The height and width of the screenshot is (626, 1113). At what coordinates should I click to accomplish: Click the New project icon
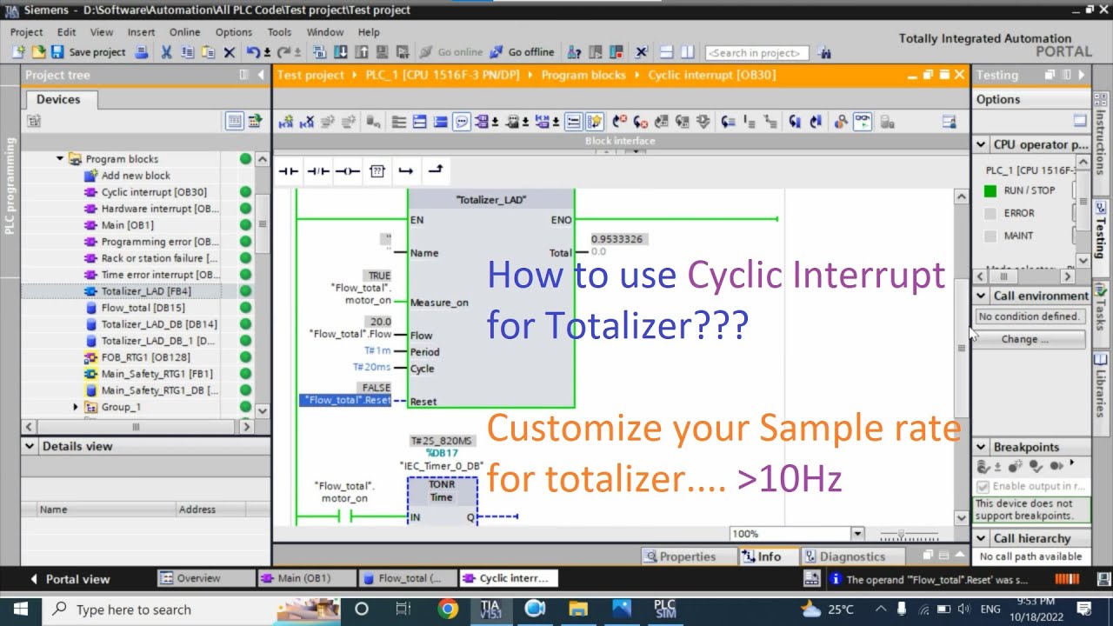tap(17, 52)
